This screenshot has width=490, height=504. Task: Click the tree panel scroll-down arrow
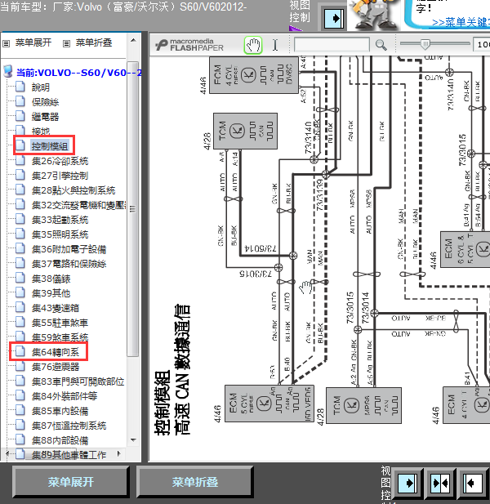click(x=133, y=439)
